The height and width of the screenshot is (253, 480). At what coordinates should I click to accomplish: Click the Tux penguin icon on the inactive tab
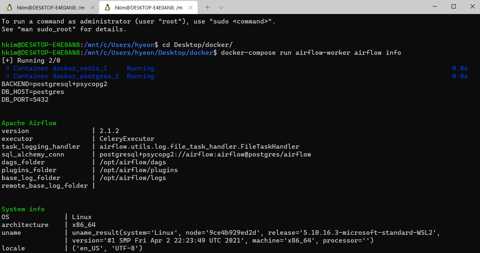pos(9,8)
